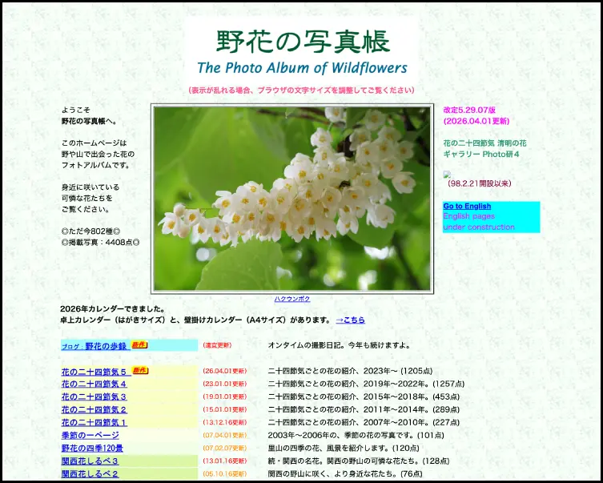Click the 改定5.29.07版 version text
The image size is (603, 483).
pyautogui.click(x=469, y=110)
